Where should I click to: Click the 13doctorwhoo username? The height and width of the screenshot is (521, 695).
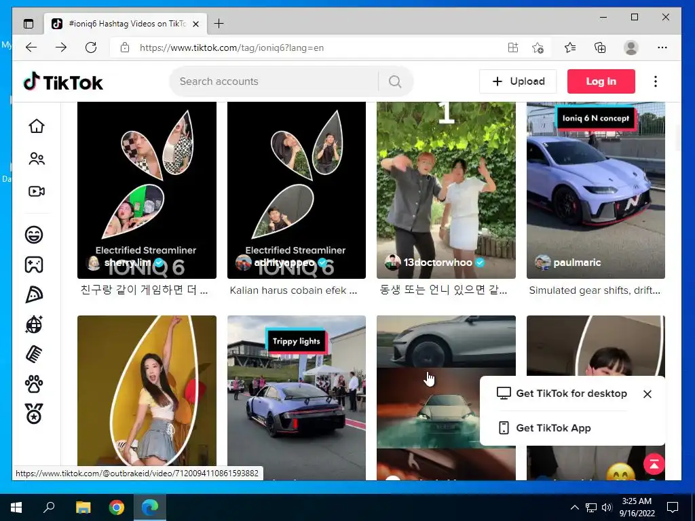[x=438, y=263]
